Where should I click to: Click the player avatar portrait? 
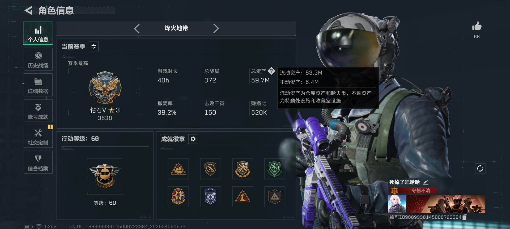(x=397, y=204)
